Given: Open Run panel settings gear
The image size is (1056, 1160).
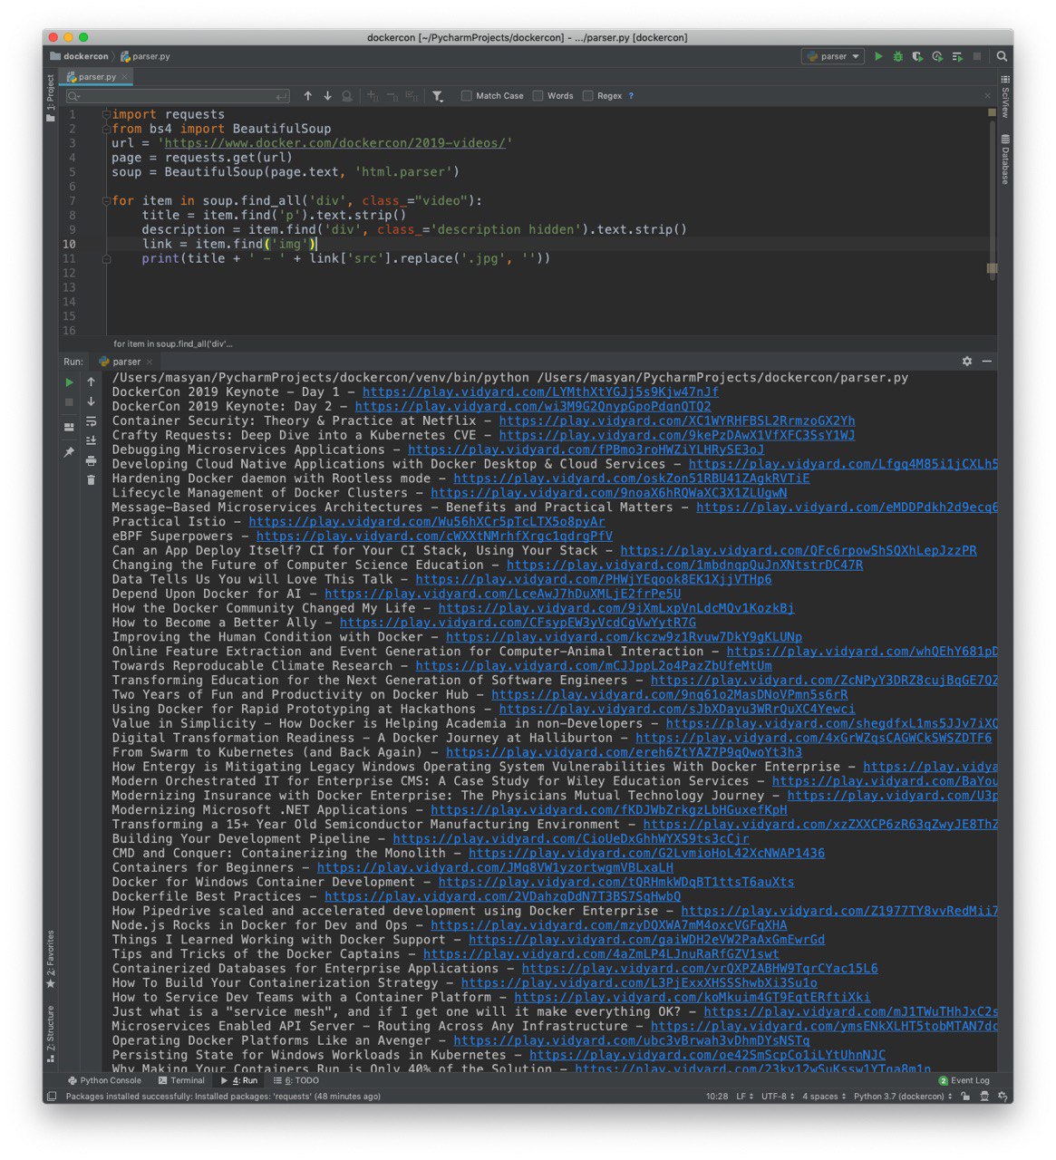Looking at the screenshot, I should pyautogui.click(x=967, y=361).
